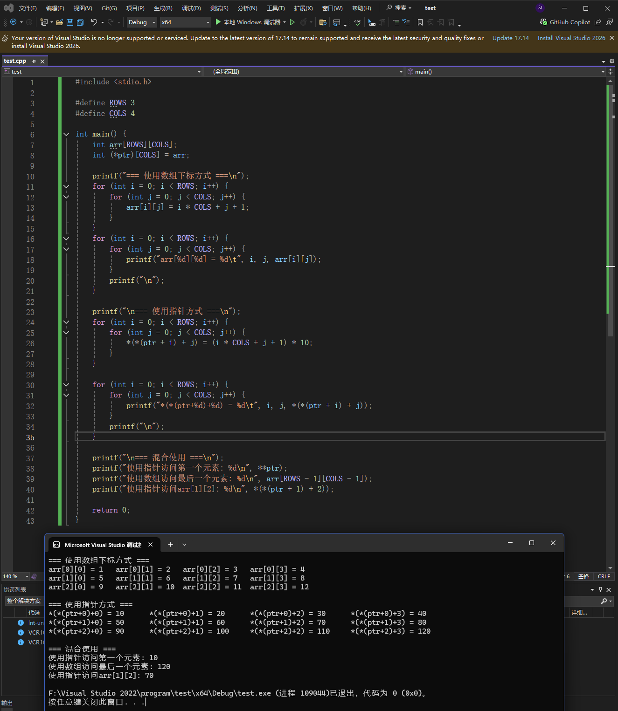Click the find in files folder icon
This screenshot has height=711, width=618.
click(323, 22)
